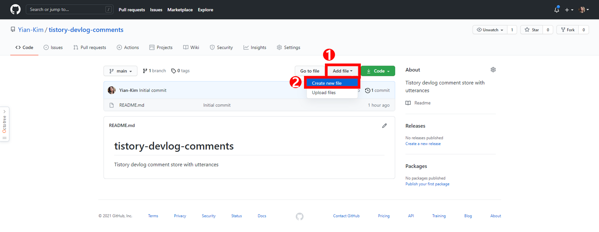599x232 pixels.
Task: Click the 1 hour ago timestamp
Action: click(x=379, y=105)
